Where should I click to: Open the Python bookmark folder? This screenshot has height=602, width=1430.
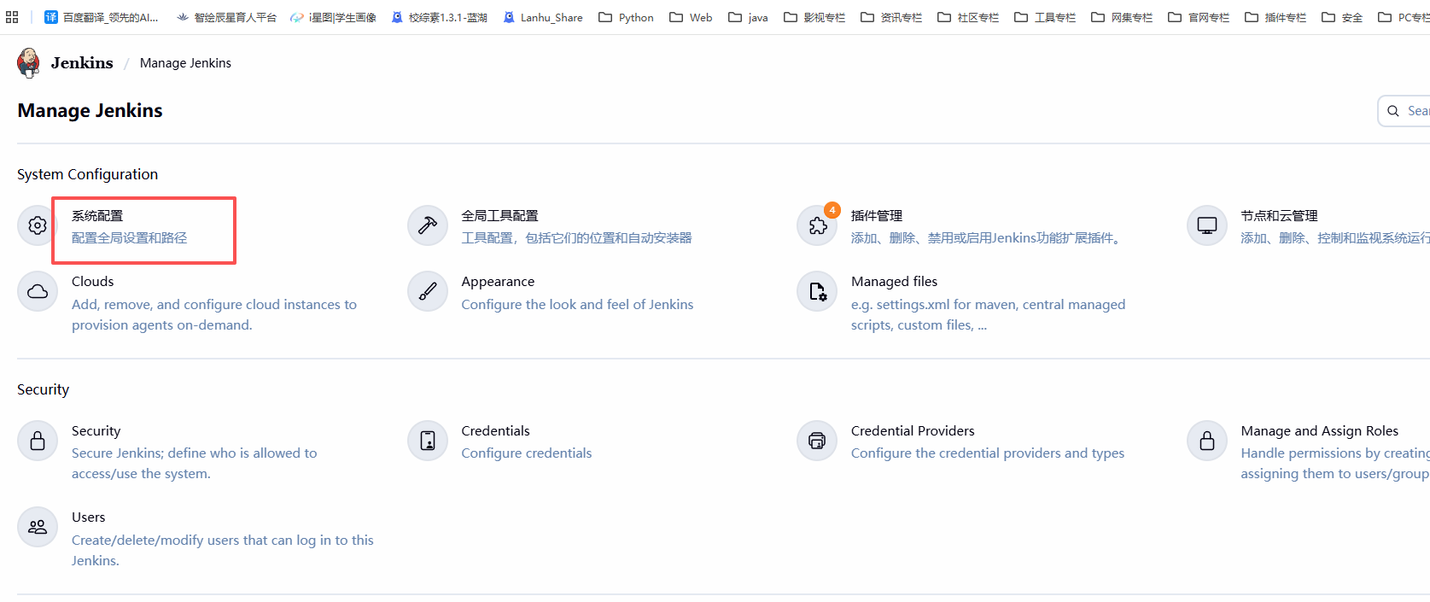click(626, 17)
